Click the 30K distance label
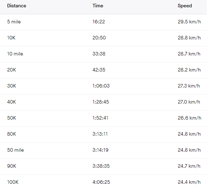 point(11,86)
